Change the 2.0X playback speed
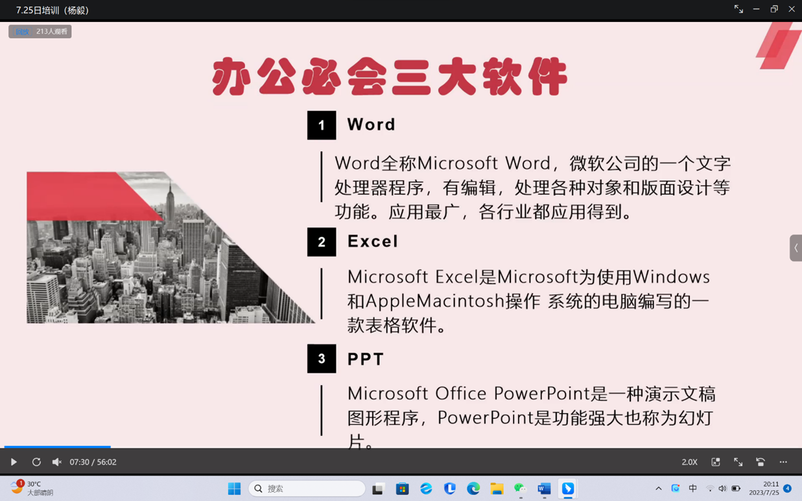The image size is (802, 501). [689, 462]
